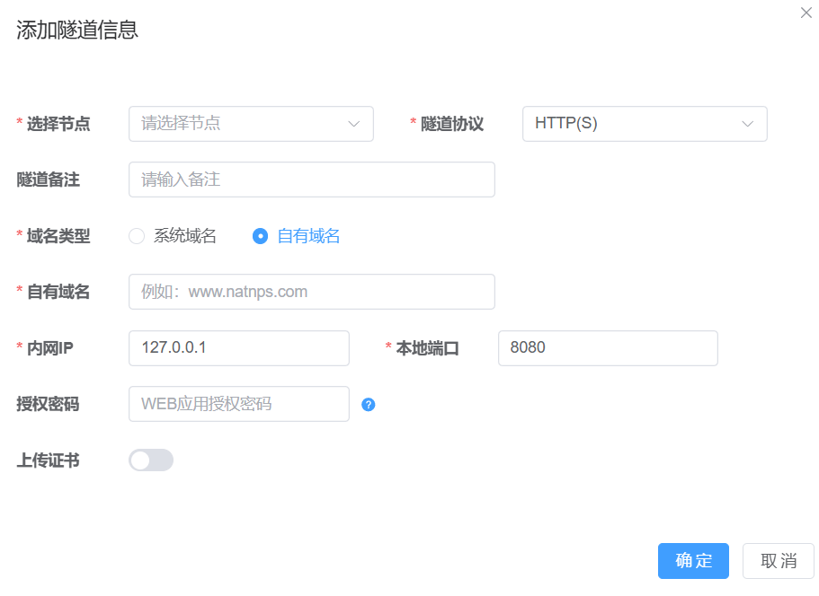Click the chevron icon on HTTP(S) selector
The image size is (819, 596).
point(749,124)
